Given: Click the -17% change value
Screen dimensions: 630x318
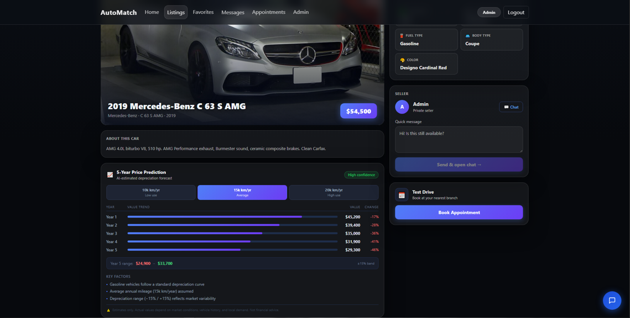Looking at the screenshot, I should tap(374, 217).
